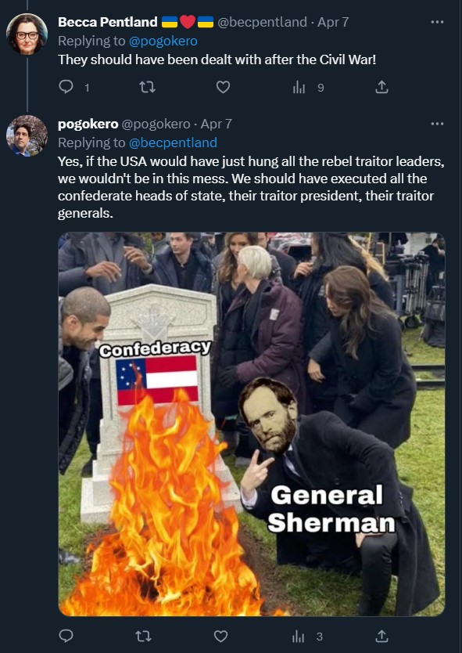
Task: Open Becca Pentland's profile picture
Action: click(27, 34)
